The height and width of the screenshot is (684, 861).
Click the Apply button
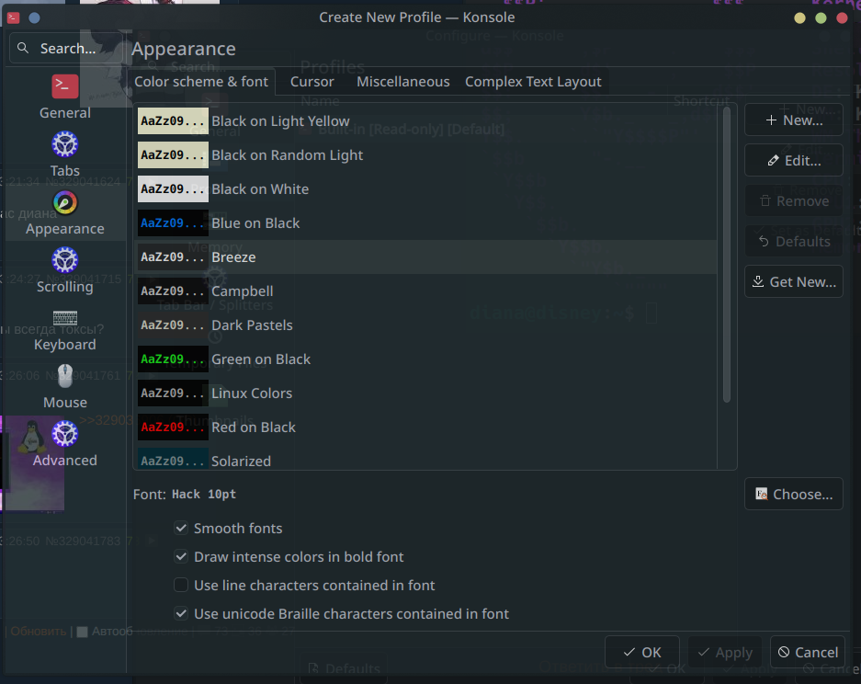725,652
